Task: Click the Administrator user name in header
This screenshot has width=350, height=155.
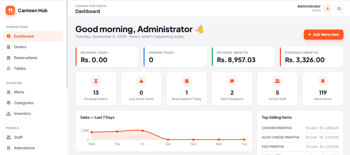Action: [x=309, y=6]
